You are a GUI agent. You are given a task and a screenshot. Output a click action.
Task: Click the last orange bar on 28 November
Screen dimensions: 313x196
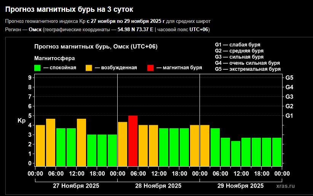click(195, 145)
